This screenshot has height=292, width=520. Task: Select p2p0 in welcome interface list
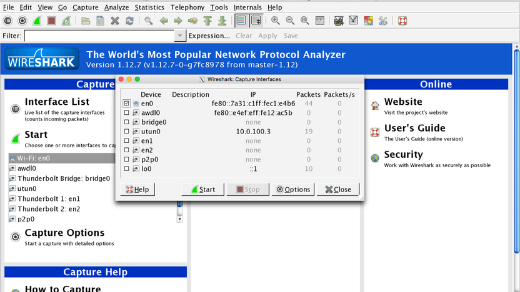coord(26,219)
